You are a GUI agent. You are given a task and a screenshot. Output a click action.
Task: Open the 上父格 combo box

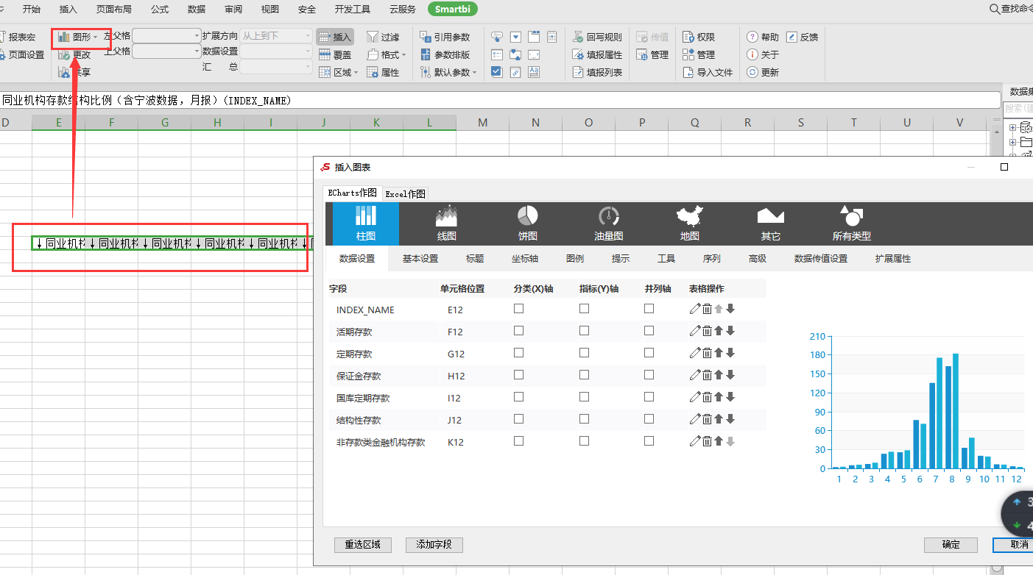(x=166, y=51)
